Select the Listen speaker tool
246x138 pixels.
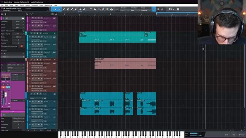84,9
